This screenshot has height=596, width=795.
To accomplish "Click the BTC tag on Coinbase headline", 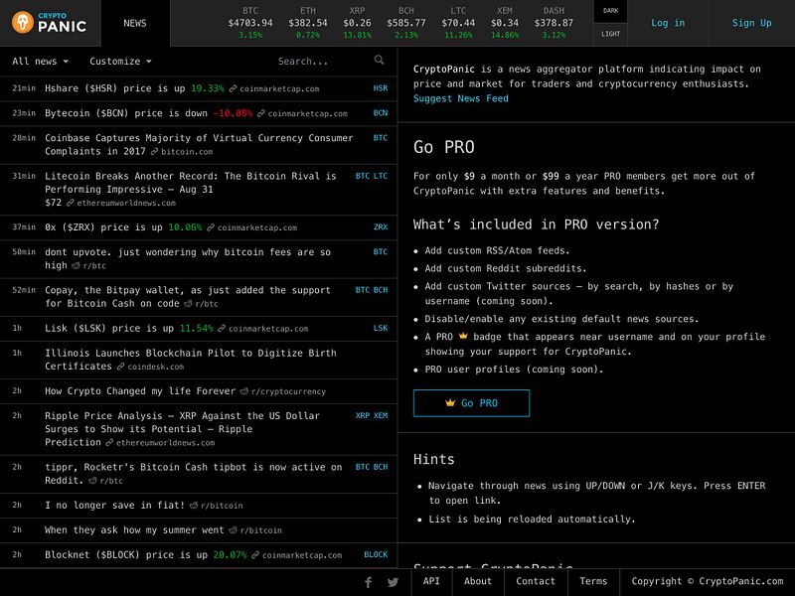I will pyautogui.click(x=381, y=138).
